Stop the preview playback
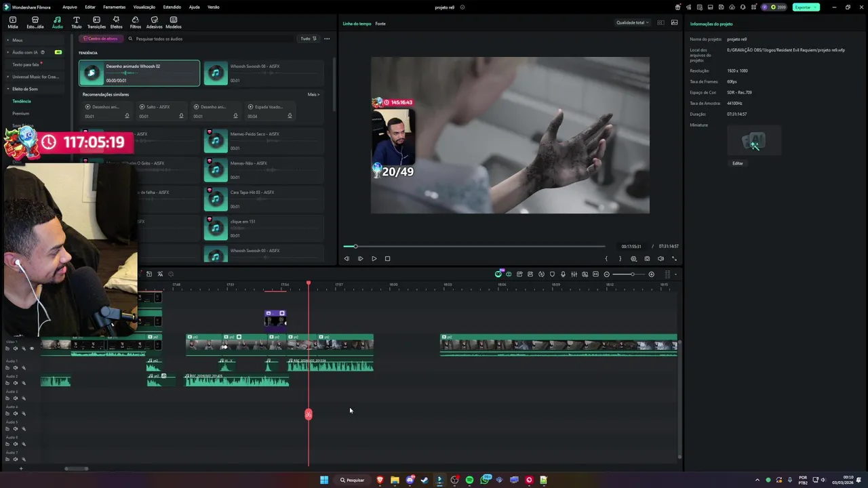Image resolution: width=868 pixels, height=488 pixels. (387, 258)
